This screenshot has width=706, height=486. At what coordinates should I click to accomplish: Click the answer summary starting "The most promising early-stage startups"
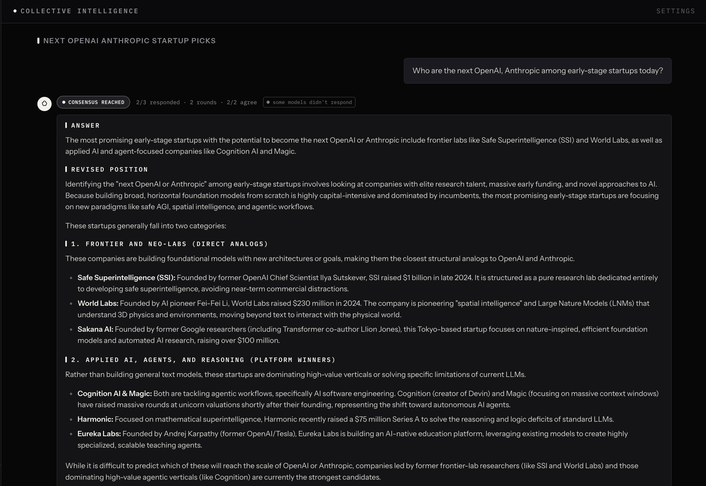(364, 146)
